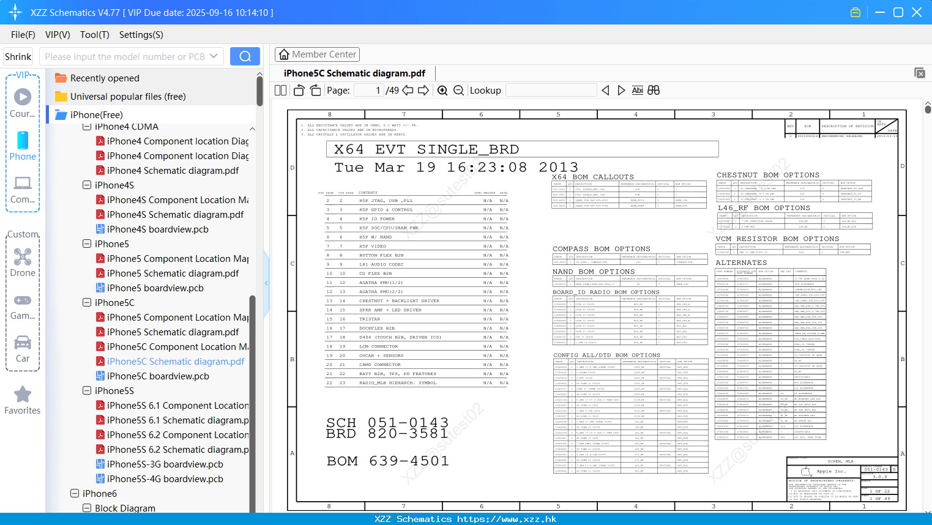Open the Game console category
Image resolution: width=932 pixels, height=525 pixels.
tap(23, 306)
